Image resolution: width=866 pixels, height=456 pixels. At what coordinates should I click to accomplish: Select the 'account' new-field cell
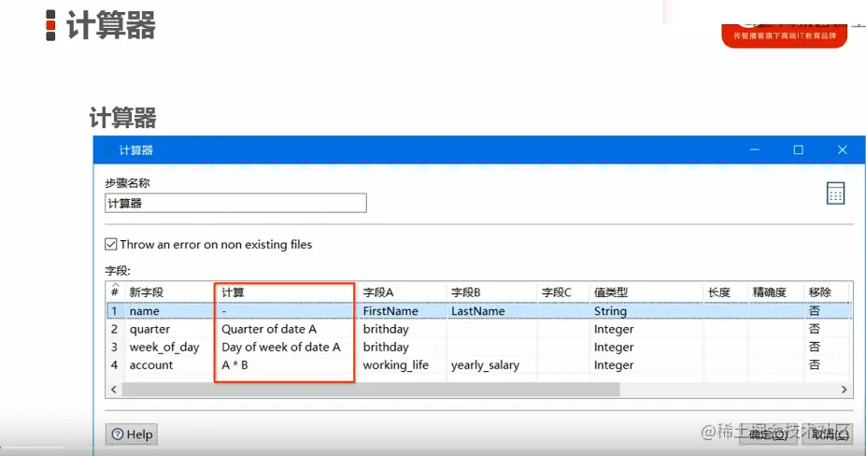[x=151, y=365]
